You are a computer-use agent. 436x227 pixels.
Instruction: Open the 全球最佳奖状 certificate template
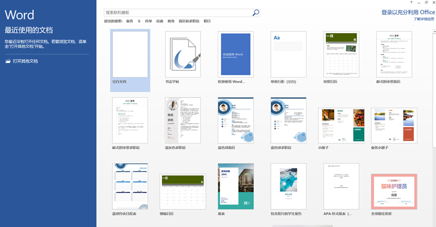pos(394,192)
